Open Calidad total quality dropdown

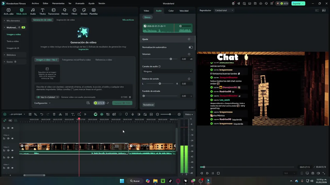224,11
